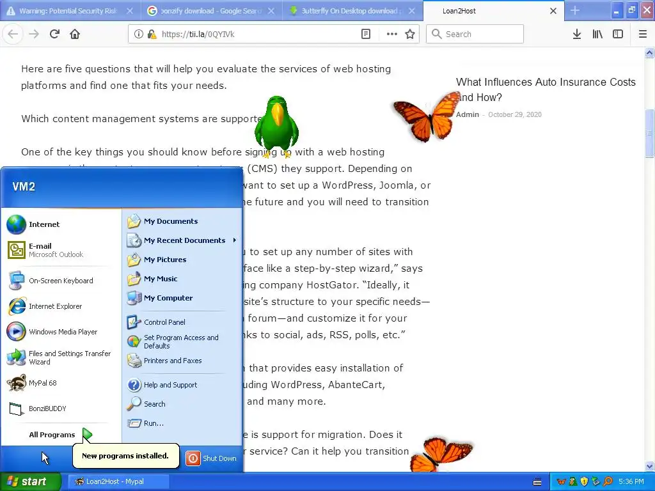Screen dimensions: 655x491
Task: Open Internet from the Start menu
Action: pyautogui.click(x=61, y=224)
